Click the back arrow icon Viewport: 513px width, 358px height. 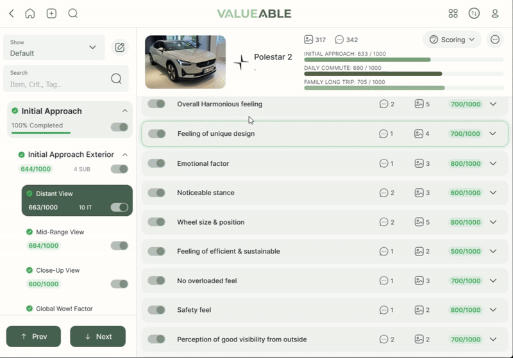(12, 13)
